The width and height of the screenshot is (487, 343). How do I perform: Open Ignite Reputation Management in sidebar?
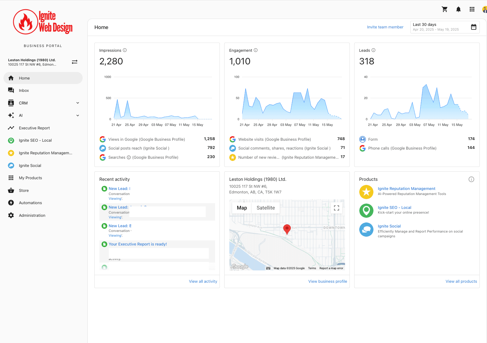[43, 153]
